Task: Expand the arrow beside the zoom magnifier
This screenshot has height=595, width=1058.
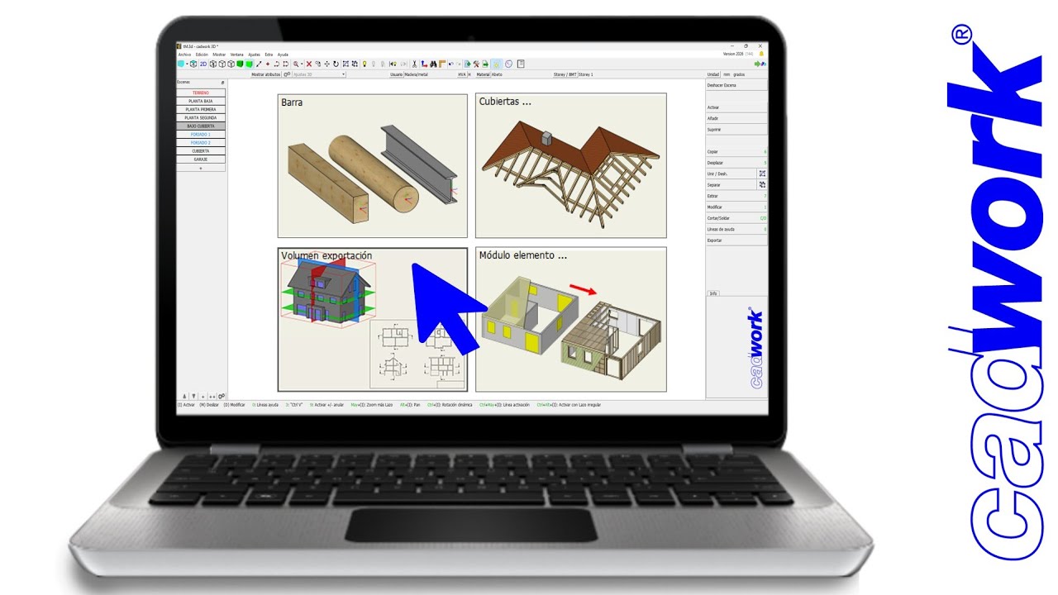Action: (x=303, y=64)
